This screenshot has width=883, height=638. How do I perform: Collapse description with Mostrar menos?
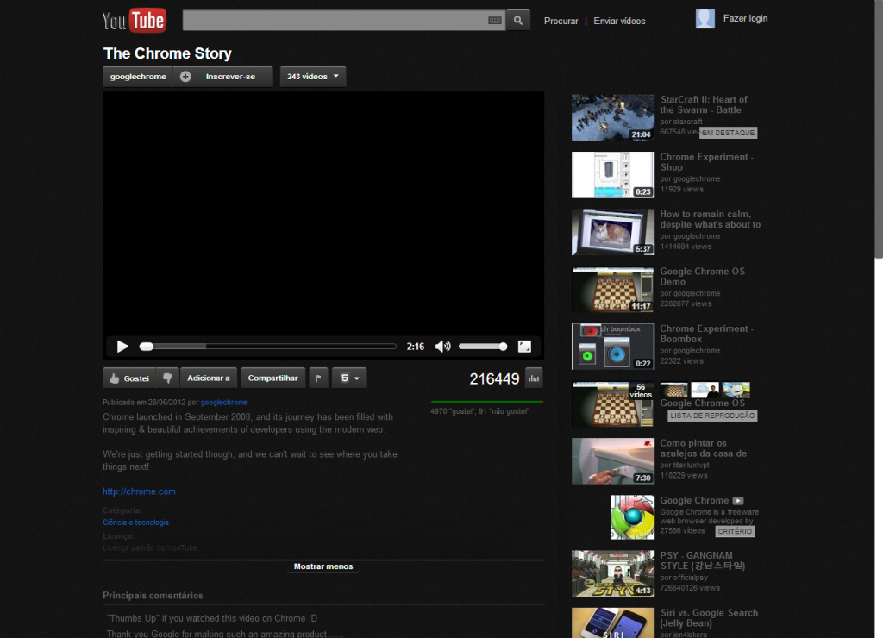click(323, 566)
